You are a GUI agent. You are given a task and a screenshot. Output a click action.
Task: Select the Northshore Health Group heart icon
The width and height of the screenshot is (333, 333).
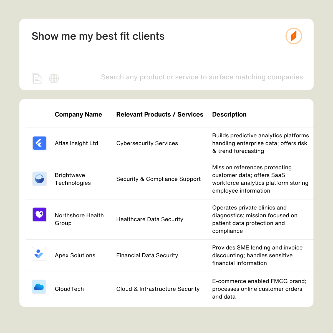[39, 214]
